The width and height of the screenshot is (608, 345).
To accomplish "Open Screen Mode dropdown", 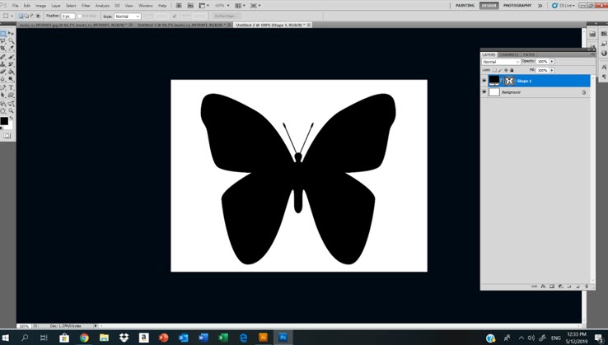I will 255,6.
